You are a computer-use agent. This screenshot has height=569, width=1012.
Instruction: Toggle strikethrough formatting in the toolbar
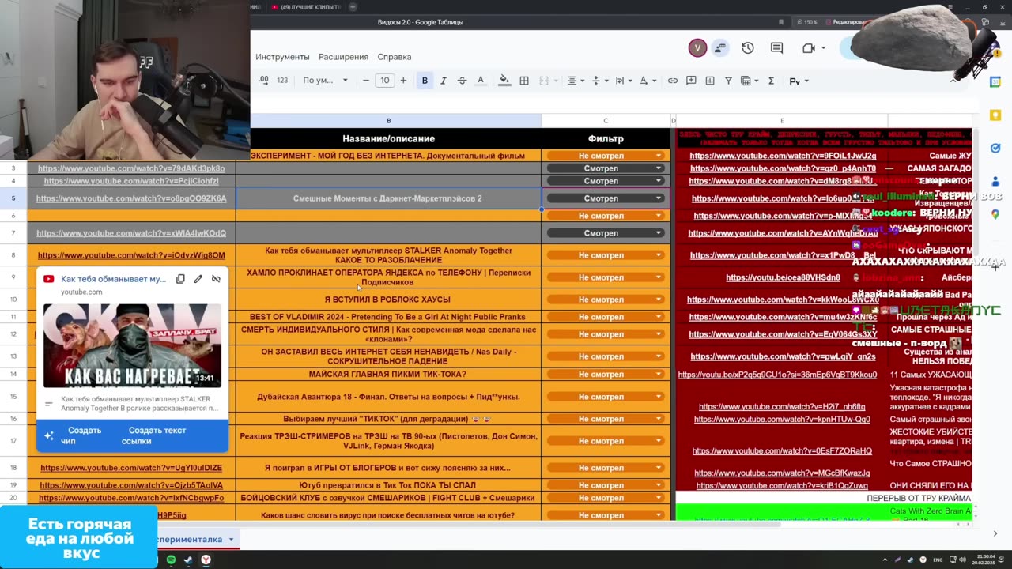click(462, 81)
